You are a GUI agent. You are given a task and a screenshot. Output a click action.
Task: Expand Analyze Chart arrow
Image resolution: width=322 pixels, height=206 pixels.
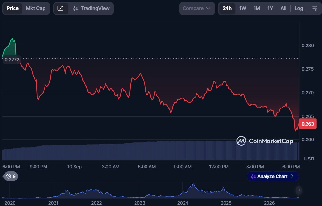292,176
